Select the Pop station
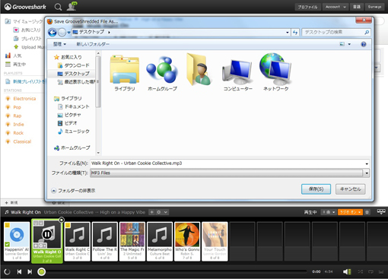The width and height of the screenshot is (388, 279). 17,107
